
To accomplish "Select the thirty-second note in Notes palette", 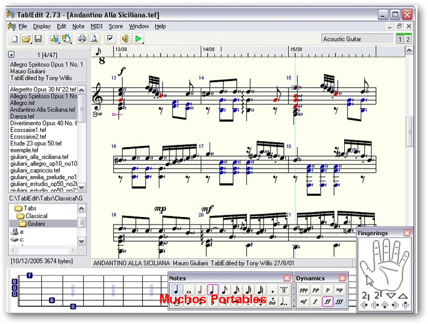I will click(249, 290).
